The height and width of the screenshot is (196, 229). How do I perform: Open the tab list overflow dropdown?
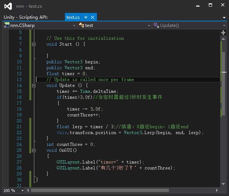[x=224, y=18]
